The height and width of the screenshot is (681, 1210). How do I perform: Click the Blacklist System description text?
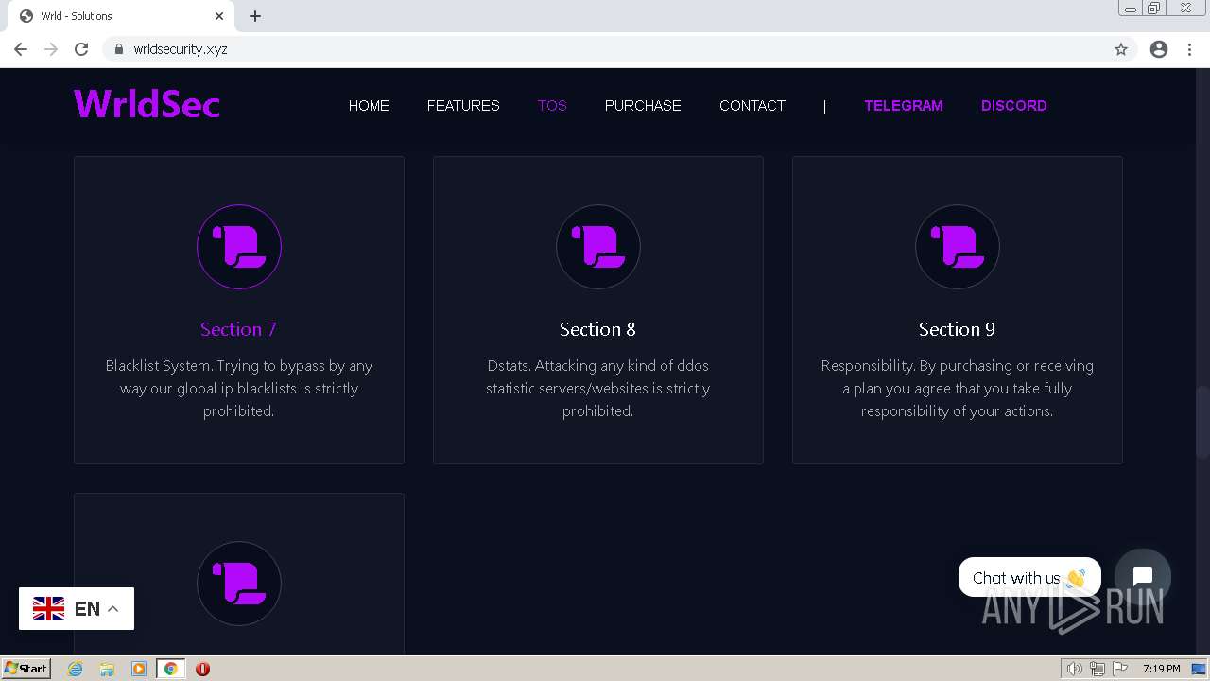click(x=239, y=389)
